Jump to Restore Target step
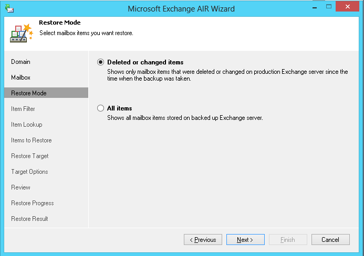364x256 pixels. point(30,156)
